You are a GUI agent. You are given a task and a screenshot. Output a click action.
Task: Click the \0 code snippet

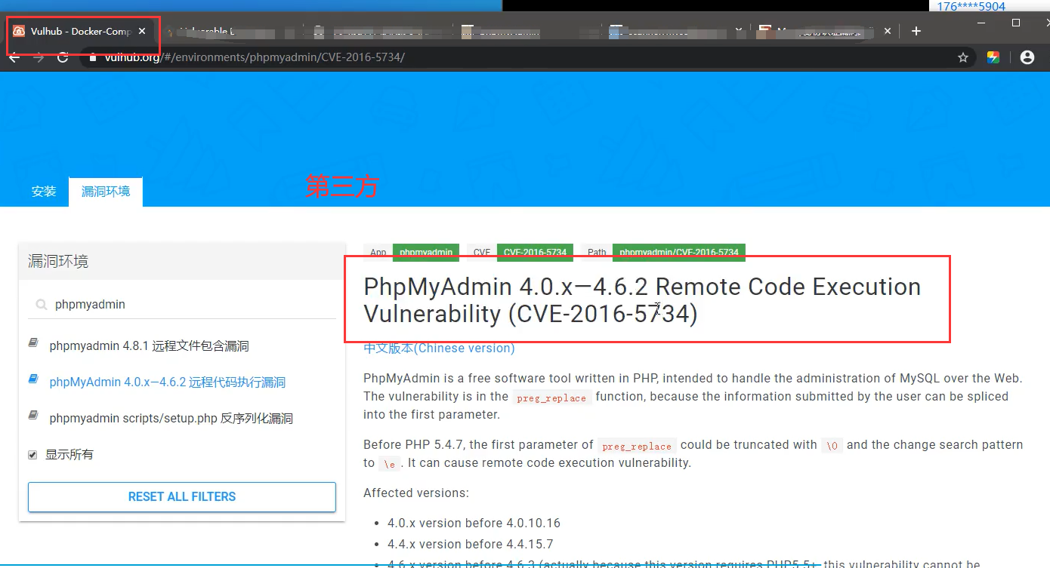coord(832,446)
